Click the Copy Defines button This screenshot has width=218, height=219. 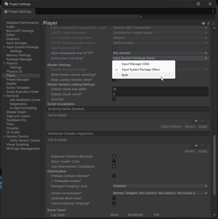tap(171, 127)
